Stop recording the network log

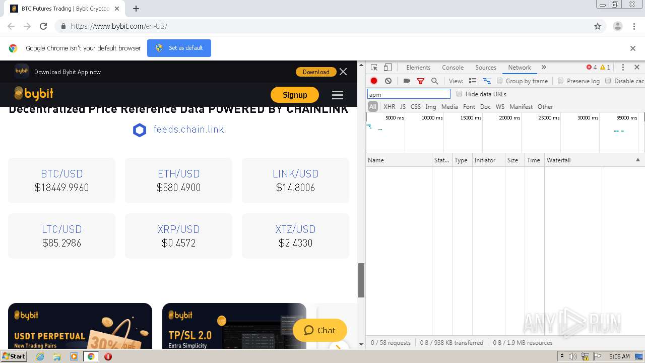click(374, 81)
